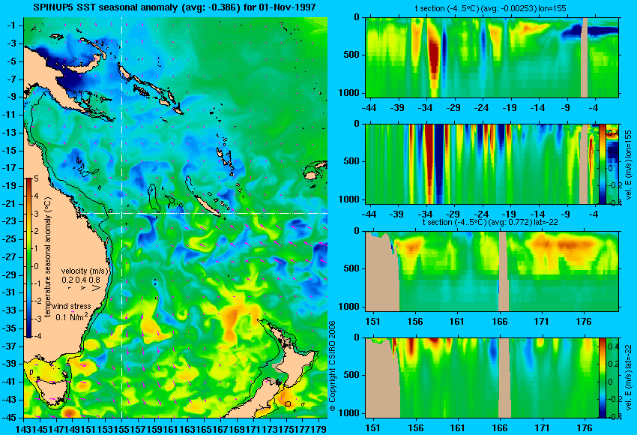Click the '-23' latitude label on the map axis

(x=10, y=221)
